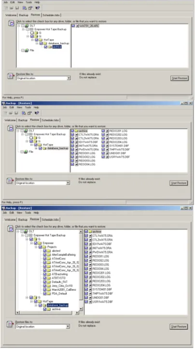The width and height of the screenshot is (195, 349).
Task: Uncheck WAT5t_26.ARC checkbox in top window
Action: (73, 26)
